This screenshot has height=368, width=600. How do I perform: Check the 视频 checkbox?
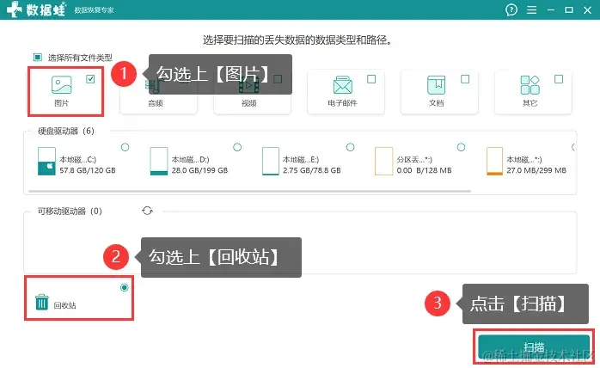point(278,79)
